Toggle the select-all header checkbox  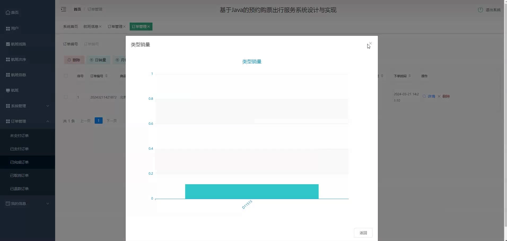click(66, 76)
